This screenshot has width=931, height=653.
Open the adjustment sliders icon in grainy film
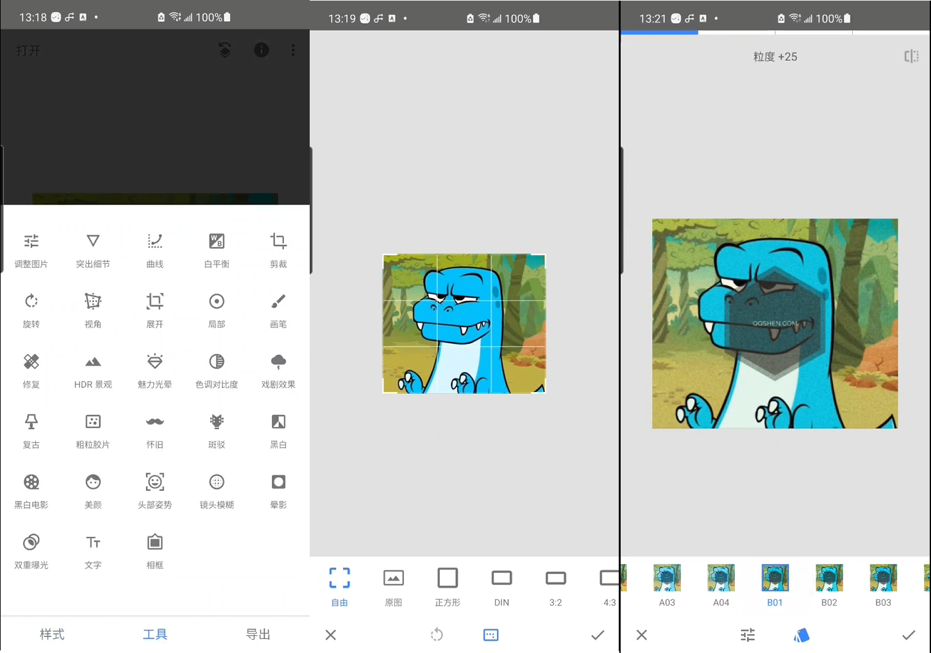tap(748, 635)
